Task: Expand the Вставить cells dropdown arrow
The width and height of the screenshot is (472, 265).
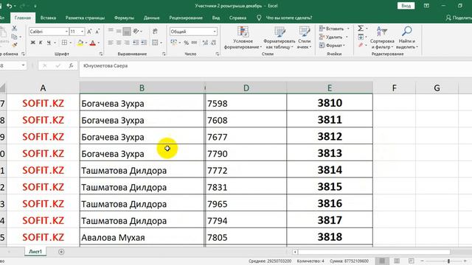Action: point(348,29)
